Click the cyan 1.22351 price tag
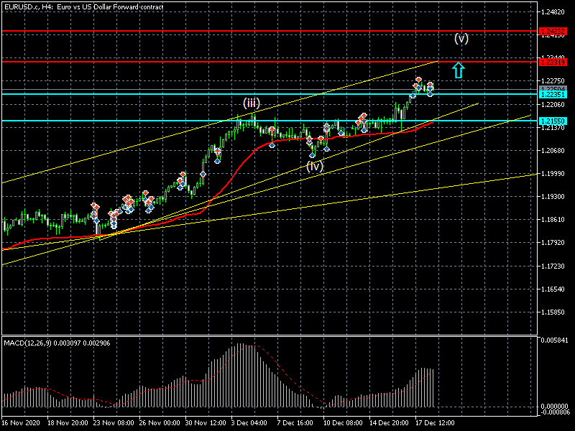This screenshot has height=431, width=575. tap(553, 94)
